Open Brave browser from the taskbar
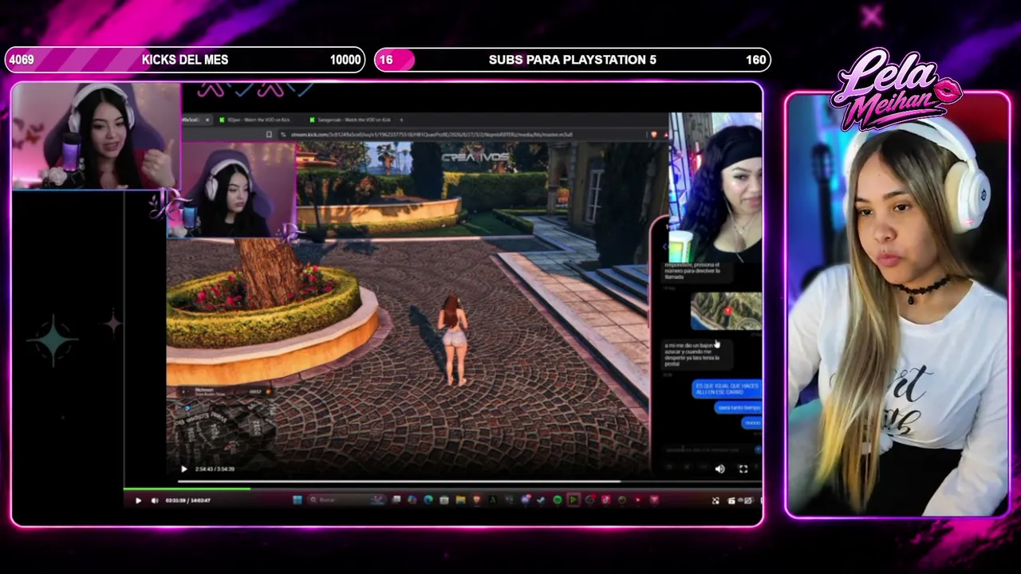 pos(476,500)
